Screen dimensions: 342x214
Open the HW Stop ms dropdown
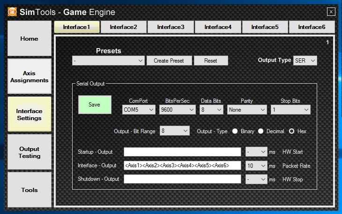coord(256,179)
